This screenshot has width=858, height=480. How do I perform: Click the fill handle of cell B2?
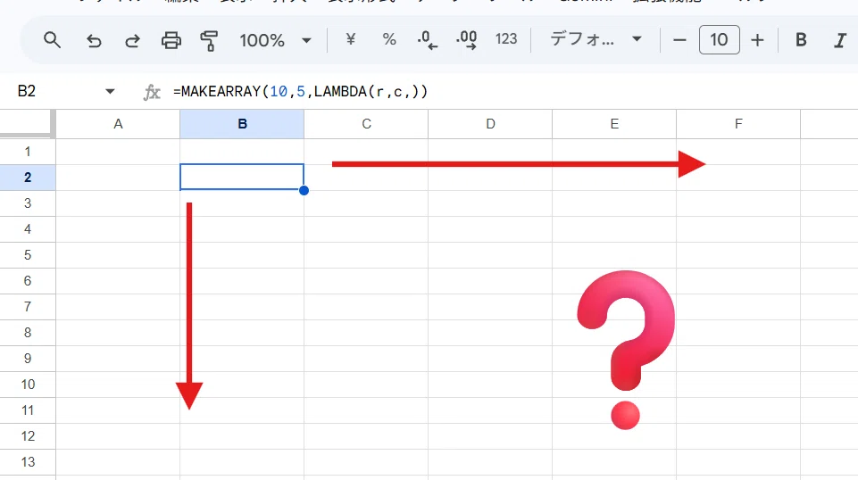(x=304, y=190)
